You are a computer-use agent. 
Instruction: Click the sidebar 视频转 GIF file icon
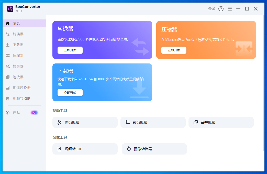point(8,99)
